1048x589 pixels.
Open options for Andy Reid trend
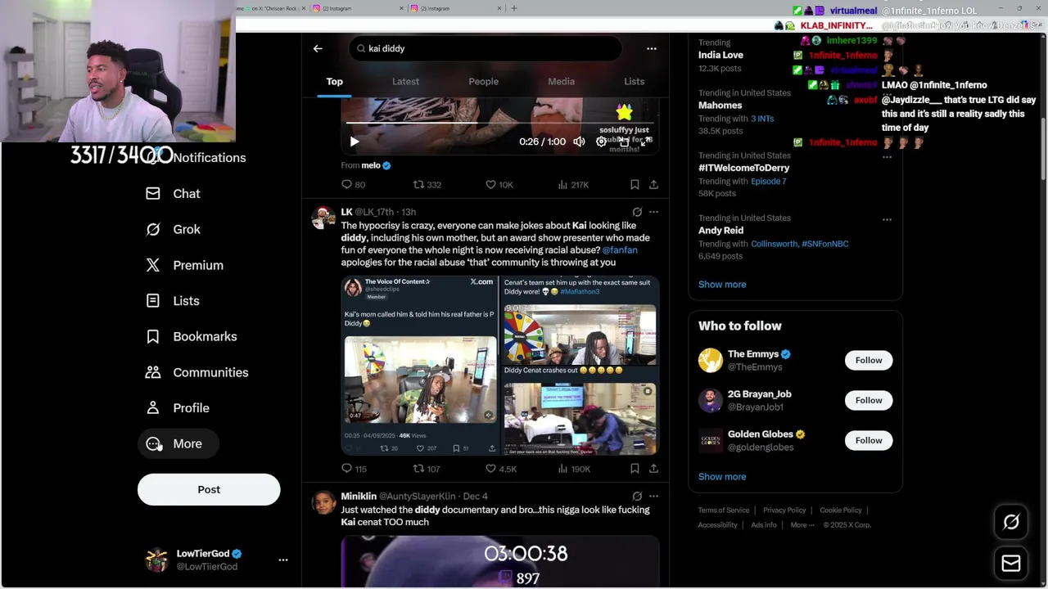(x=887, y=219)
